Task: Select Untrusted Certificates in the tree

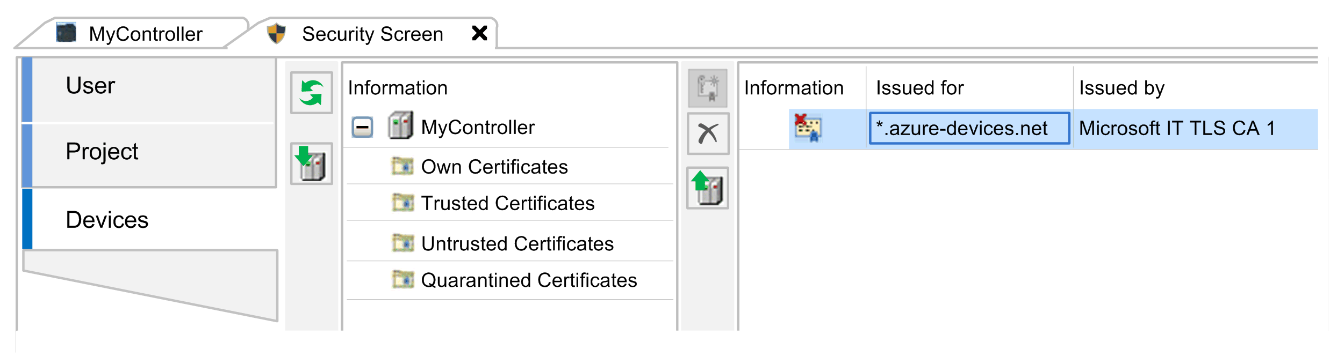Action: tap(517, 244)
